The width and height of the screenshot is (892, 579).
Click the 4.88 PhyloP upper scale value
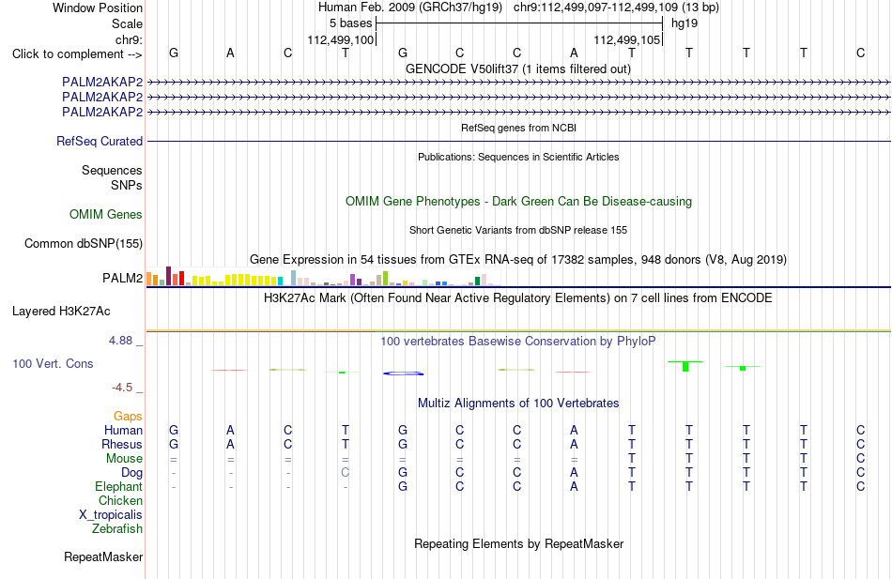point(120,340)
